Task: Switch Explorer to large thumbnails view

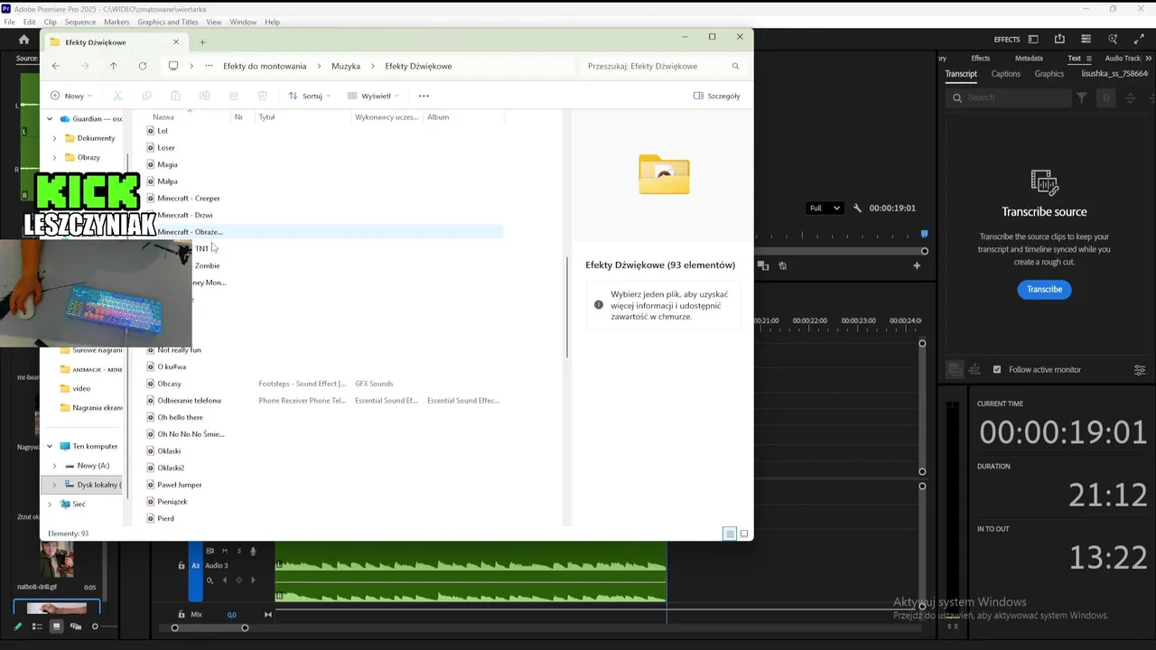Action: [744, 534]
